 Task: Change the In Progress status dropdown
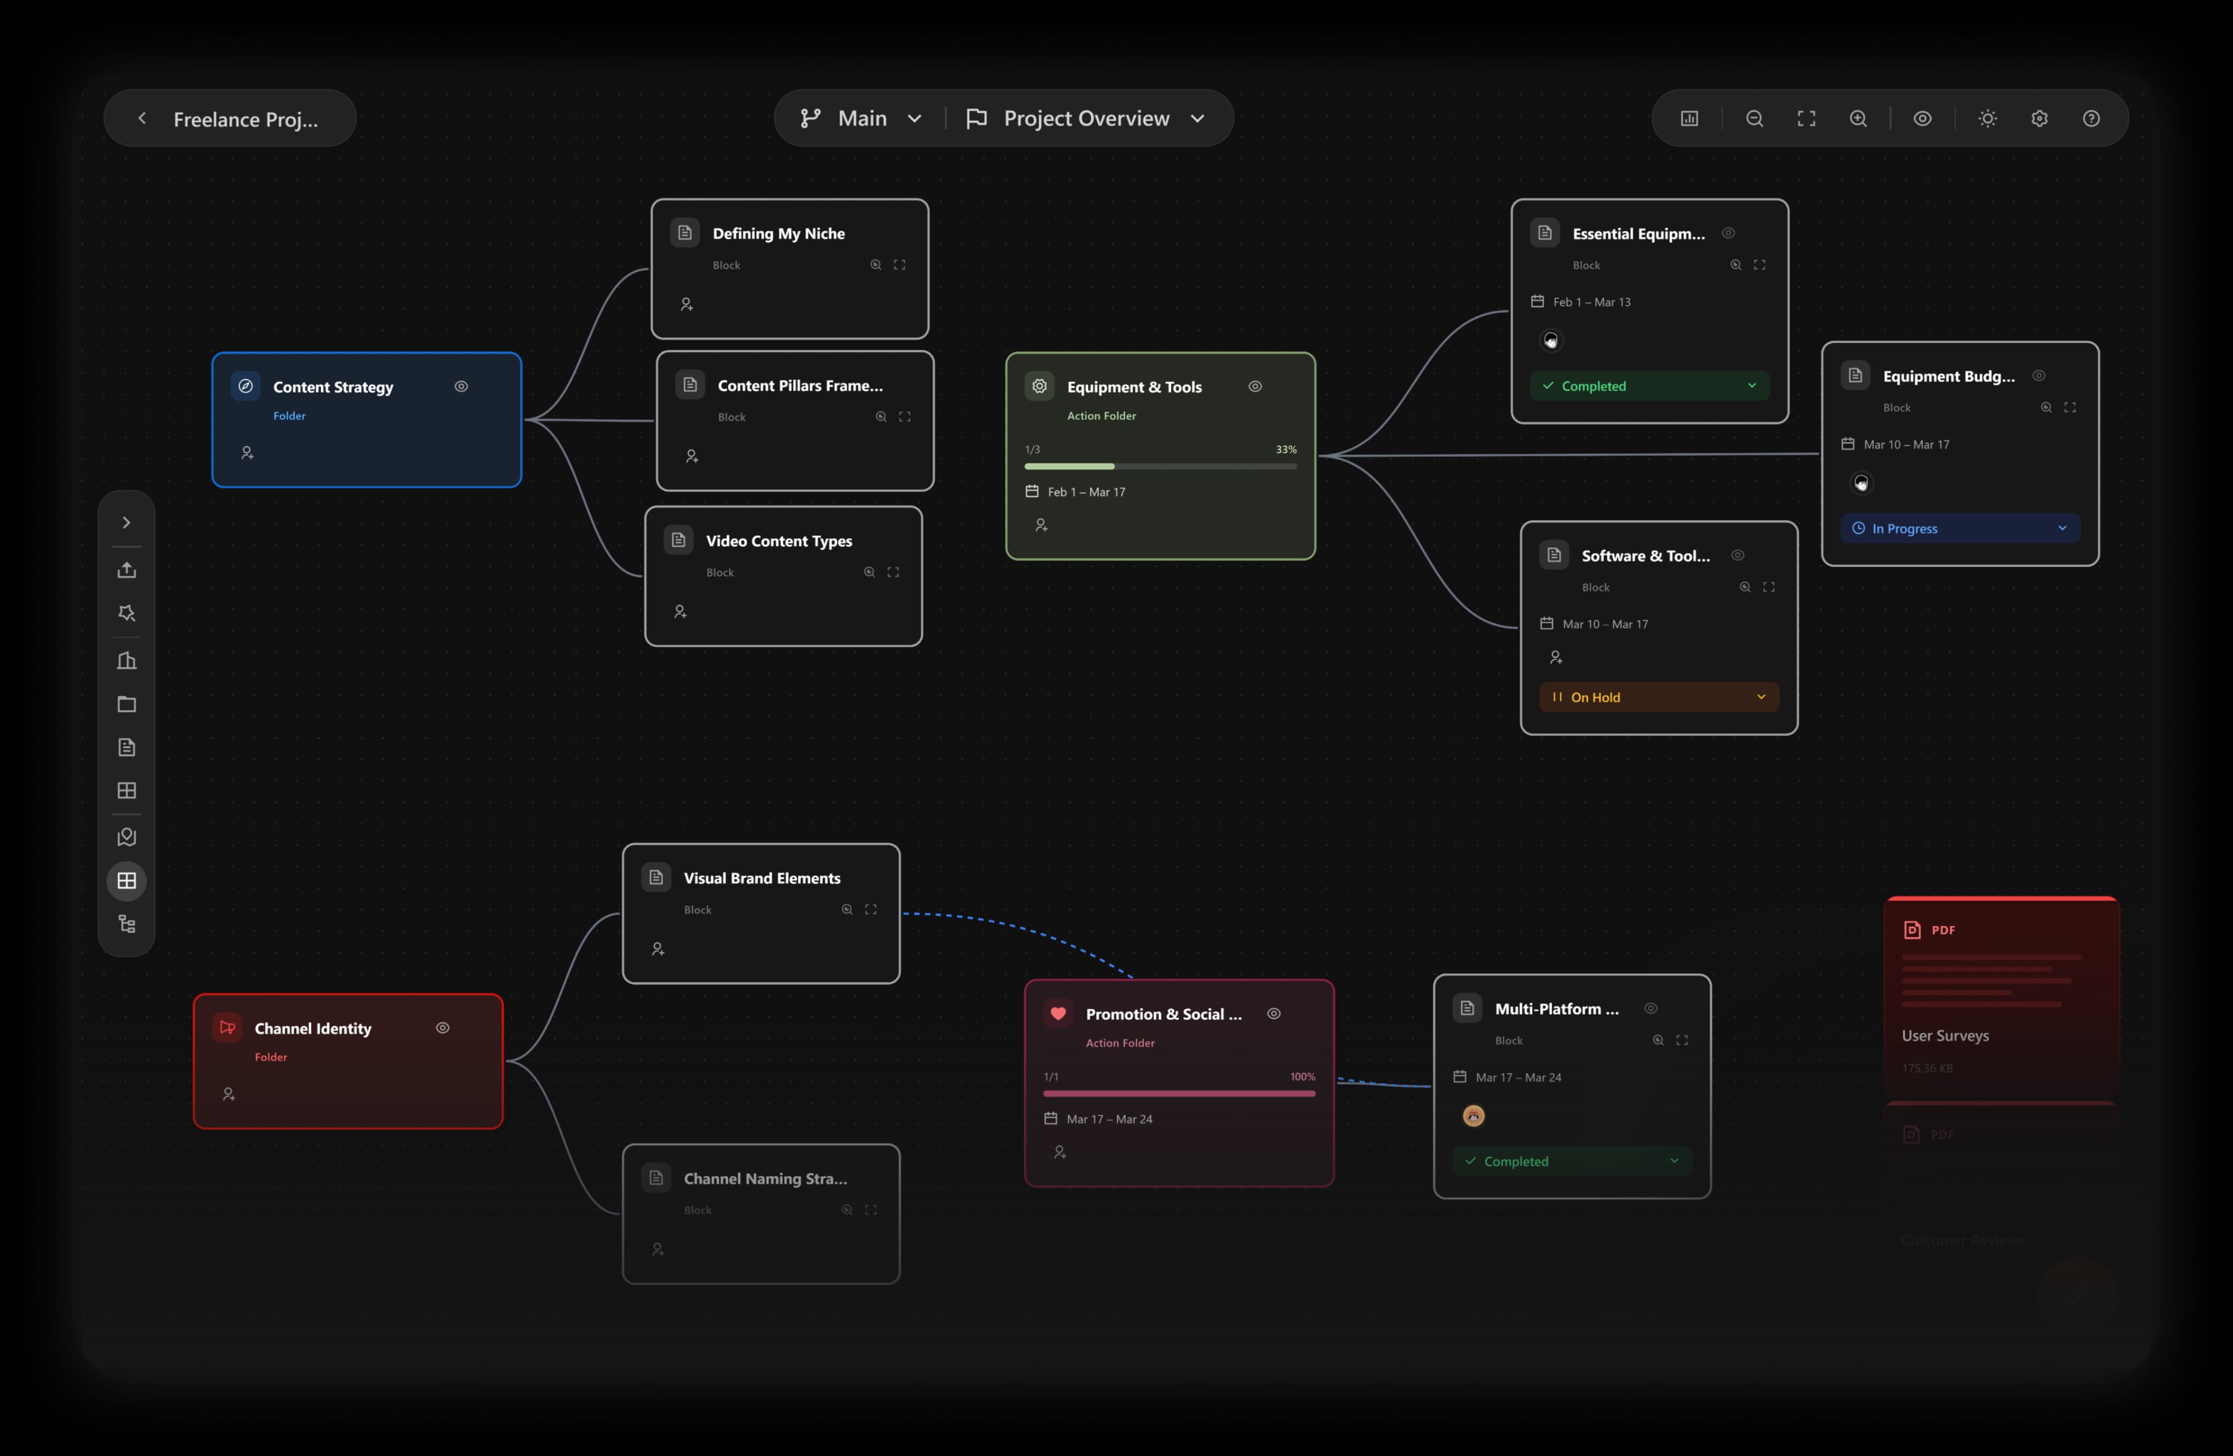pos(1959,528)
